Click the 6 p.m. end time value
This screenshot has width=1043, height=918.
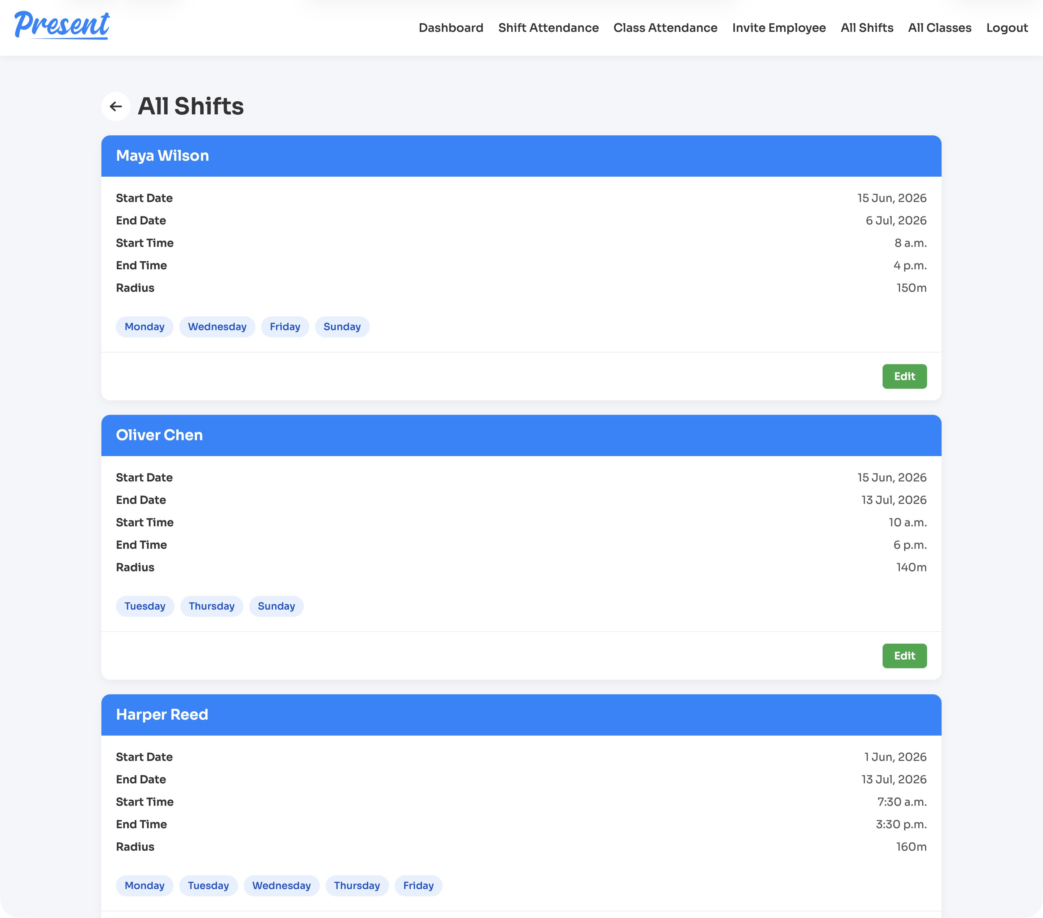click(910, 545)
